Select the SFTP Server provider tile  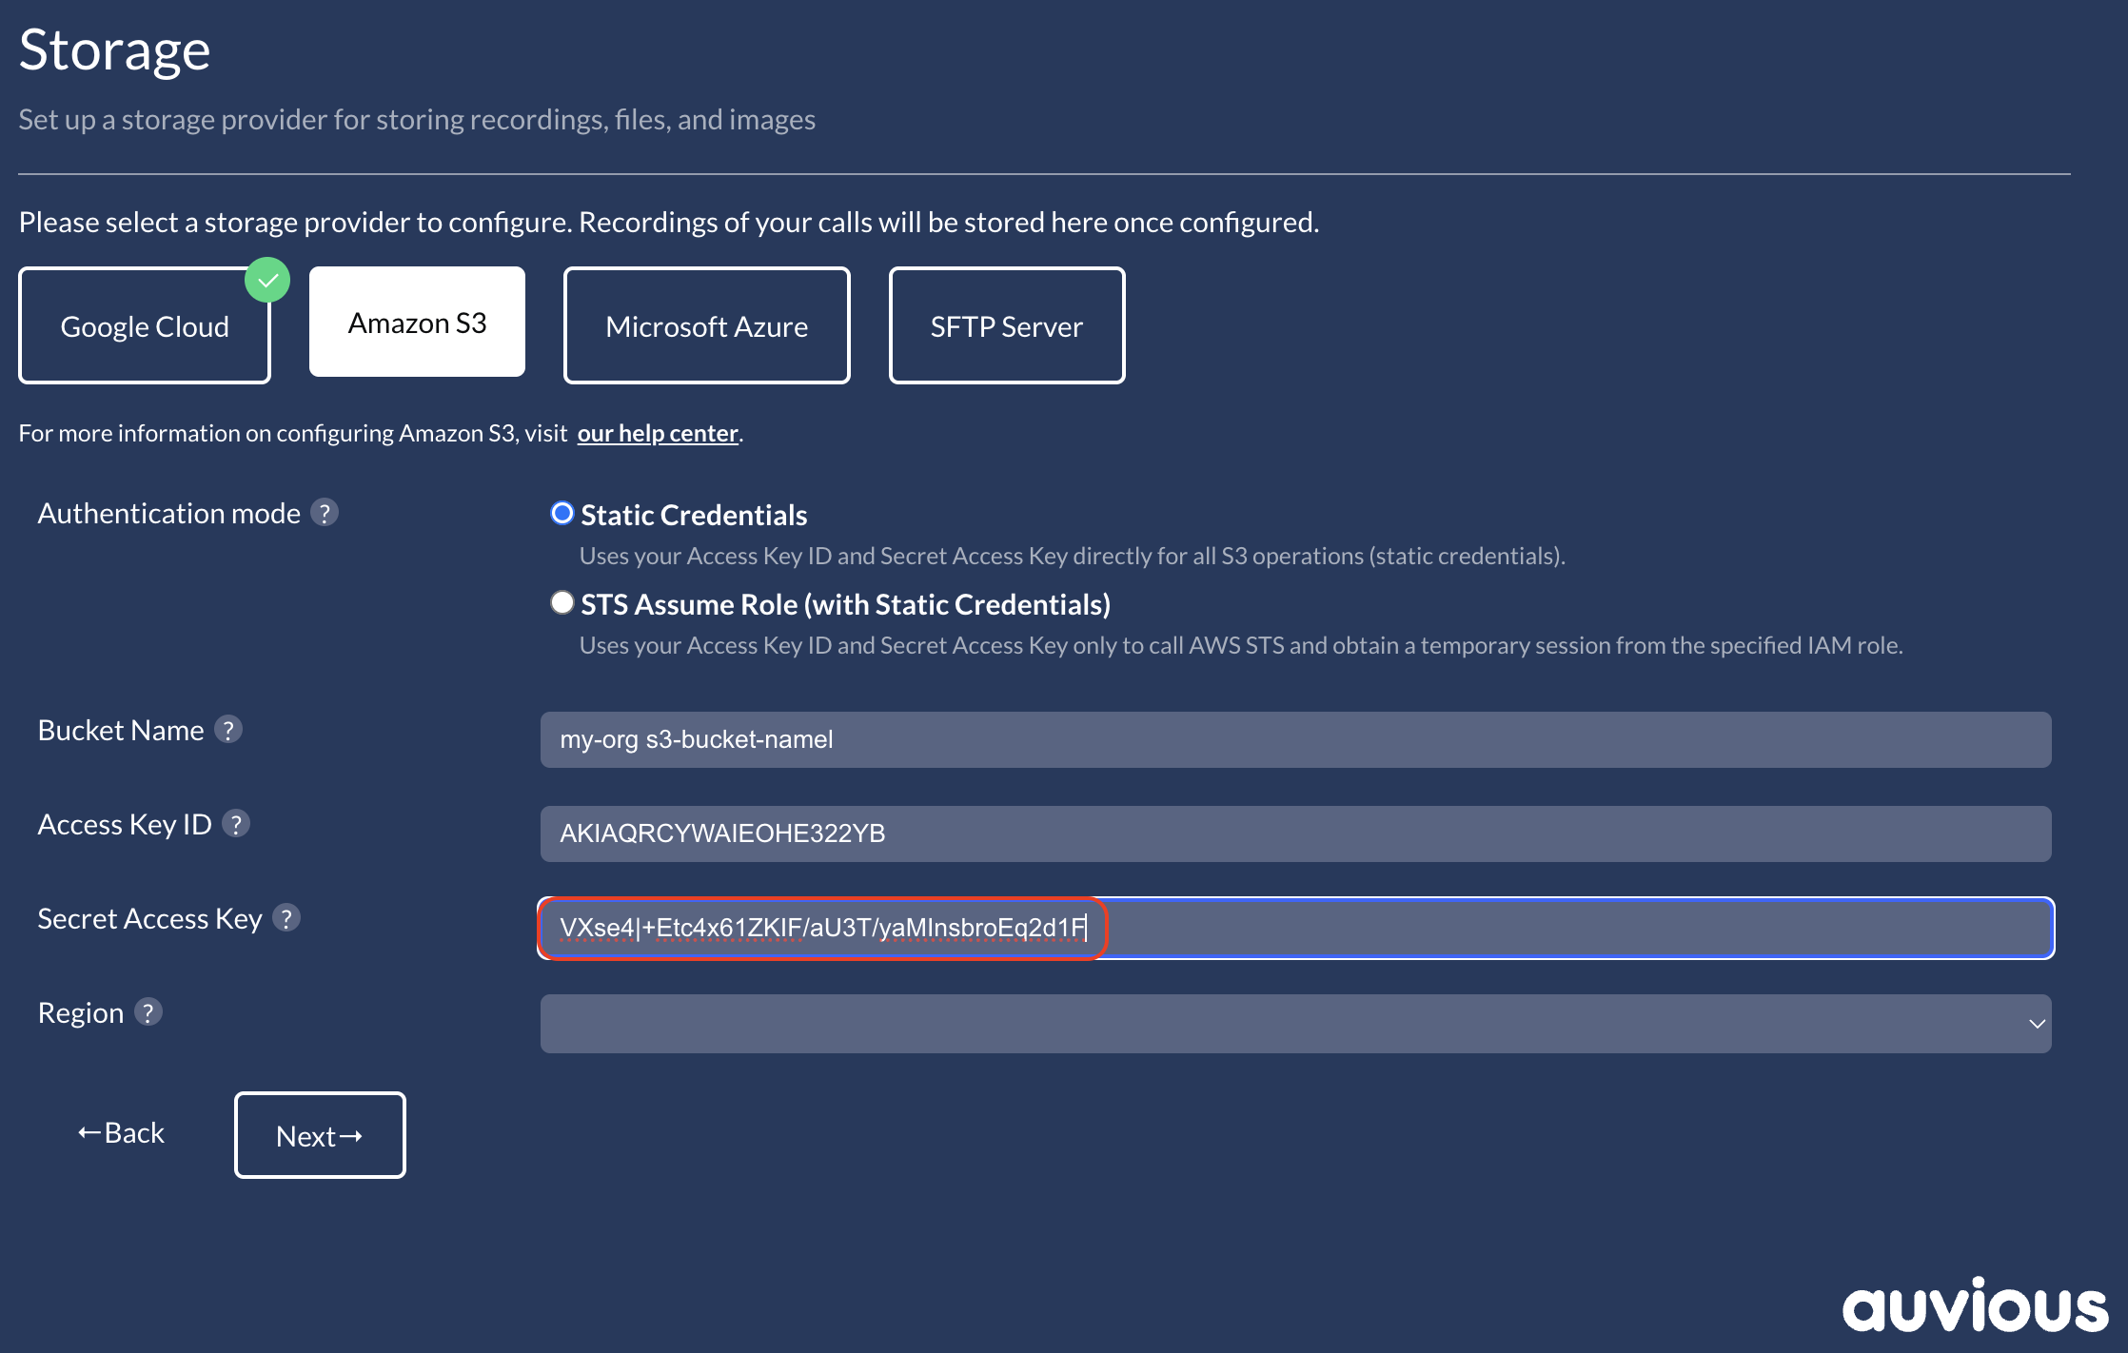click(x=1006, y=325)
